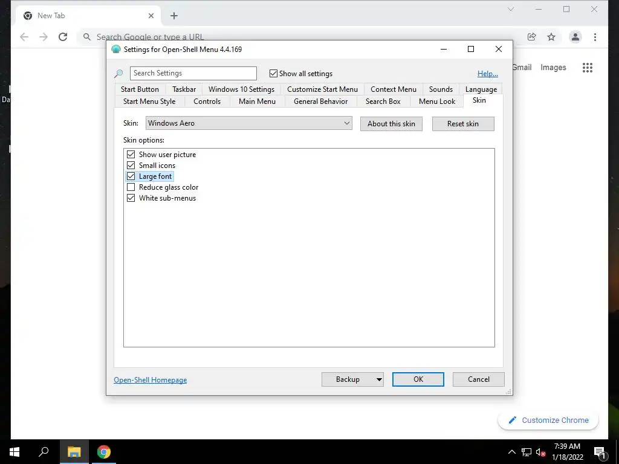Open the Windows 10 Settings tab
The image size is (619, 464).
click(x=241, y=89)
